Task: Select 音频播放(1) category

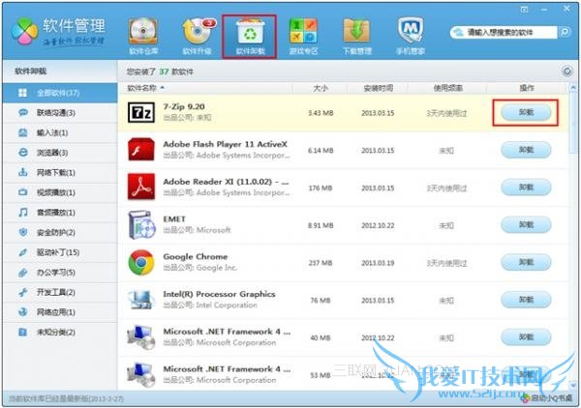Action: [60, 213]
